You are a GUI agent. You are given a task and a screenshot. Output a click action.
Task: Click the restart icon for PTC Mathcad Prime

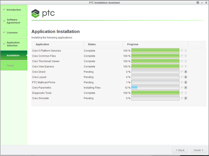pos(182,82)
